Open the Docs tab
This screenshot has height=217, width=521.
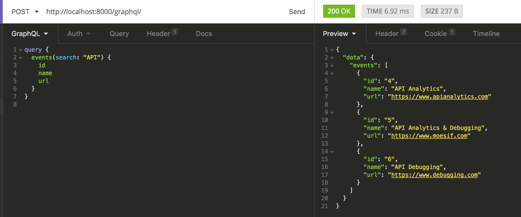click(204, 33)
